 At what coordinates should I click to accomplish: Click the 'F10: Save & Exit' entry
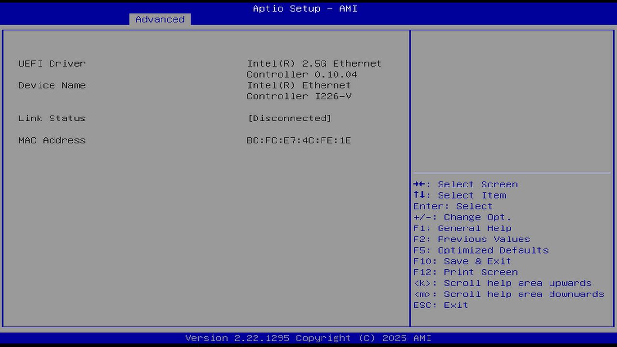(462, 261)
